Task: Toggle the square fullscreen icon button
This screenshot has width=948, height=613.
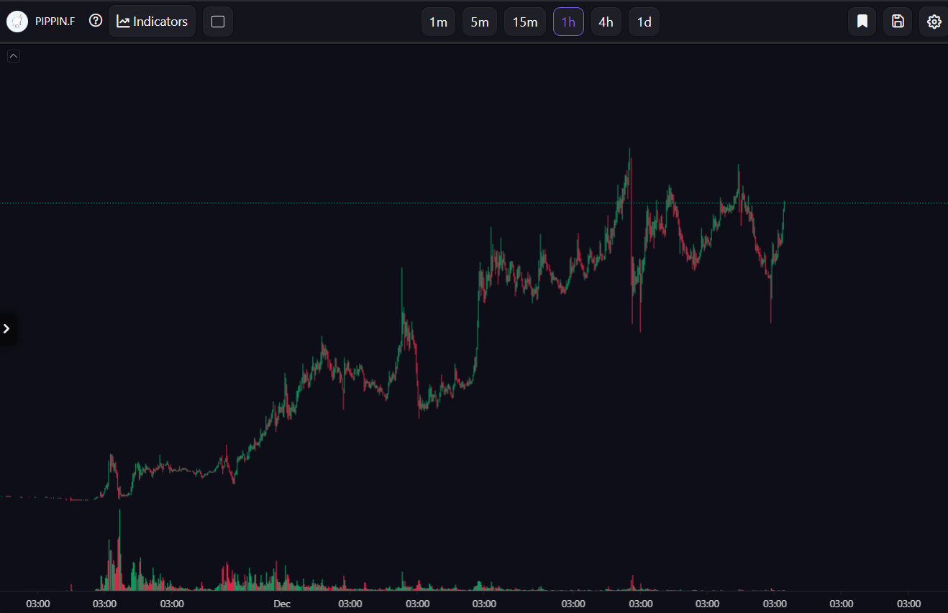Action: 218,22
